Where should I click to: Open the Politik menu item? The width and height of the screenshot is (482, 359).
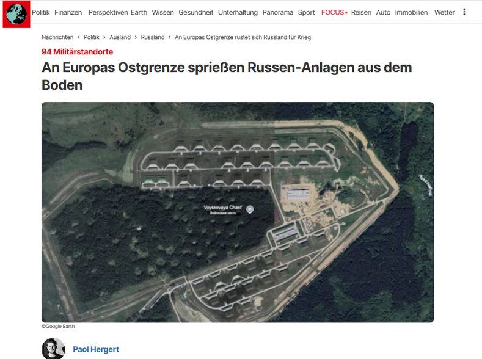[40, 12]
